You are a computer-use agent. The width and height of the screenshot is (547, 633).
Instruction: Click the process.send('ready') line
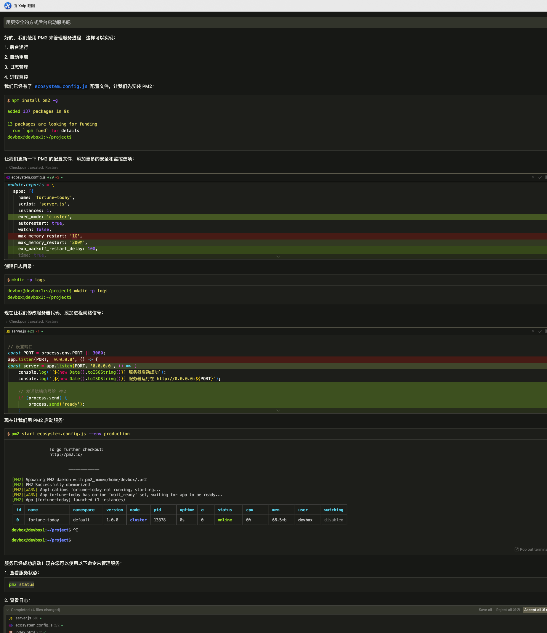(277, 404)
